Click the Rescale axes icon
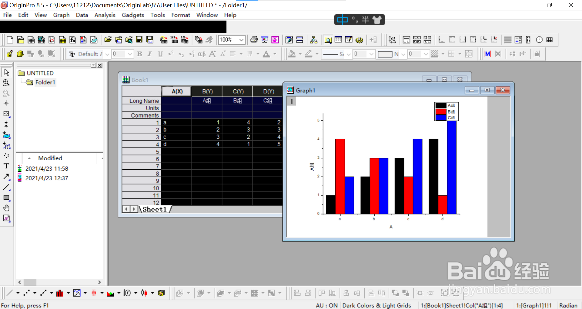The height and width of the screenshot is (309, 582). 392,40
